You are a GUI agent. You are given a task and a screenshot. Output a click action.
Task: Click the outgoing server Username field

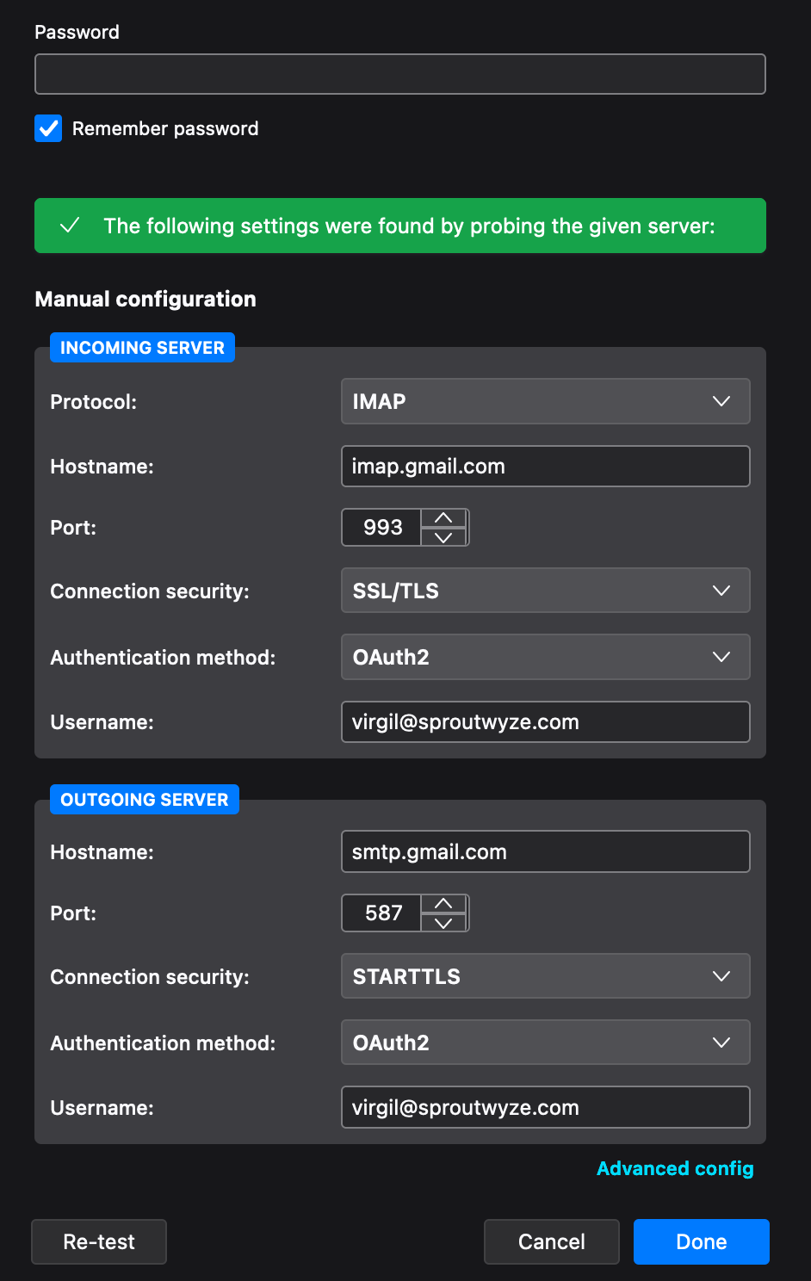tap(545, 1107)
